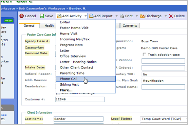The height and width of the screenshot is (125, 188).
Task: Open the Add Activity dropdown arrow
Action: click(x=86, y=16)
